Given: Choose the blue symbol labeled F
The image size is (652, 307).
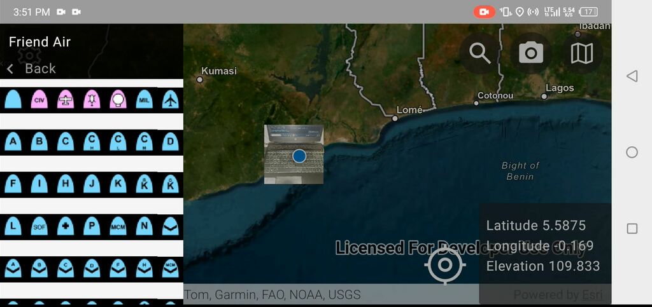Looking at the screenshot, I should pos(13,184).
